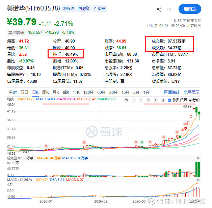The image size is (212, 208).
Task: Select the 年K chart tab
Action: (76, 93)
